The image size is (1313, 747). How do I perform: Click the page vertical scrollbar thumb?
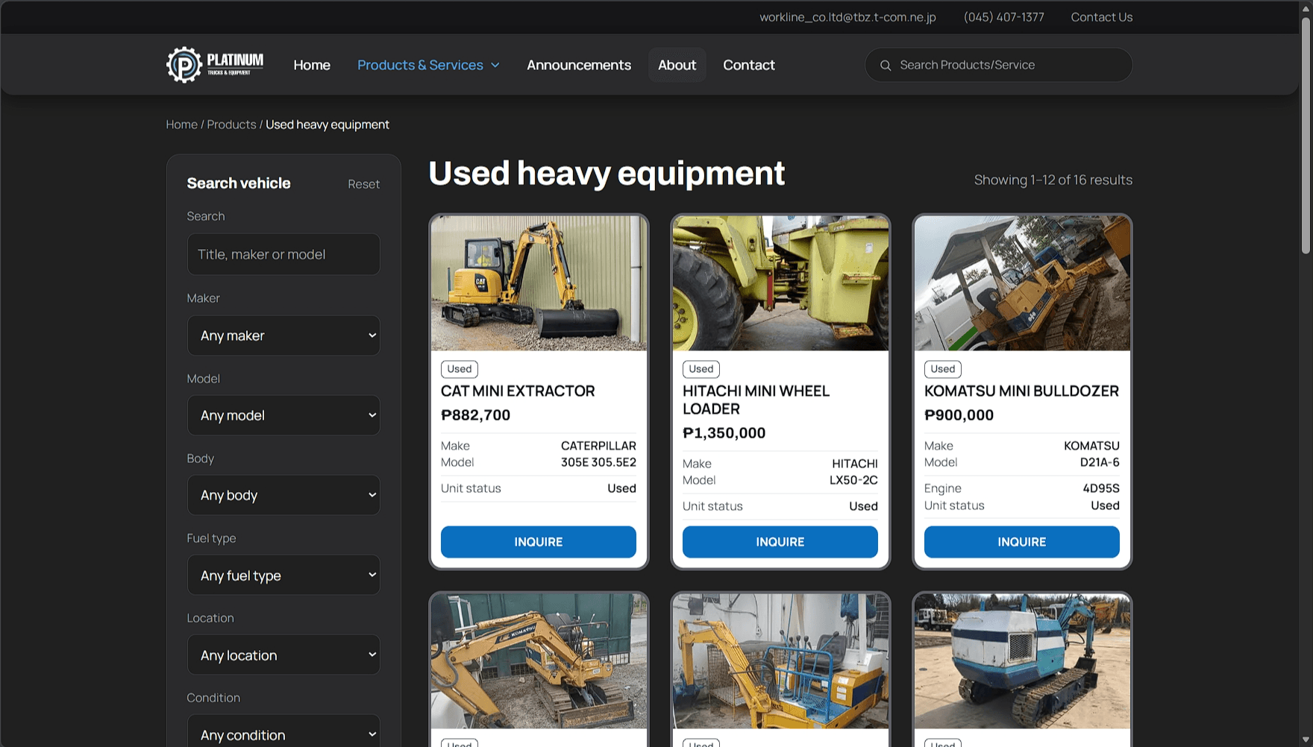[x=1306, y=134]
